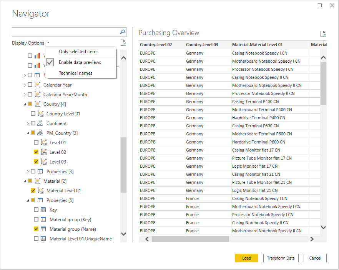
Task: Click the refresh icon above the tree
Action: click(x=123, y=43)
